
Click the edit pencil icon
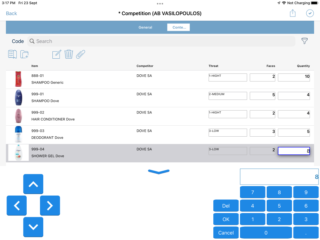(57, 54)
